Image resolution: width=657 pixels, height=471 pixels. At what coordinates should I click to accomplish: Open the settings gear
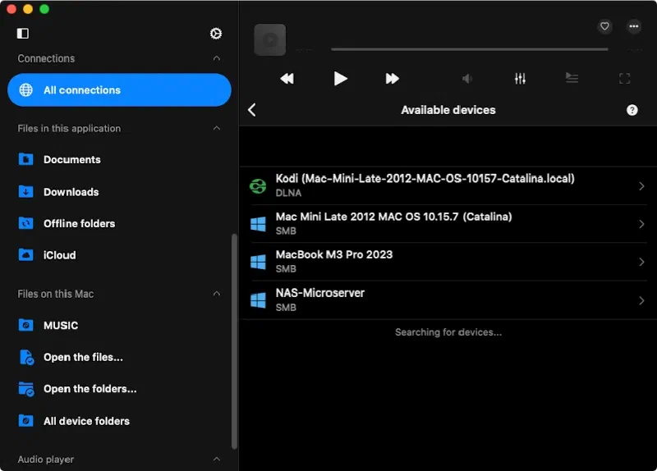pos(216,34)
